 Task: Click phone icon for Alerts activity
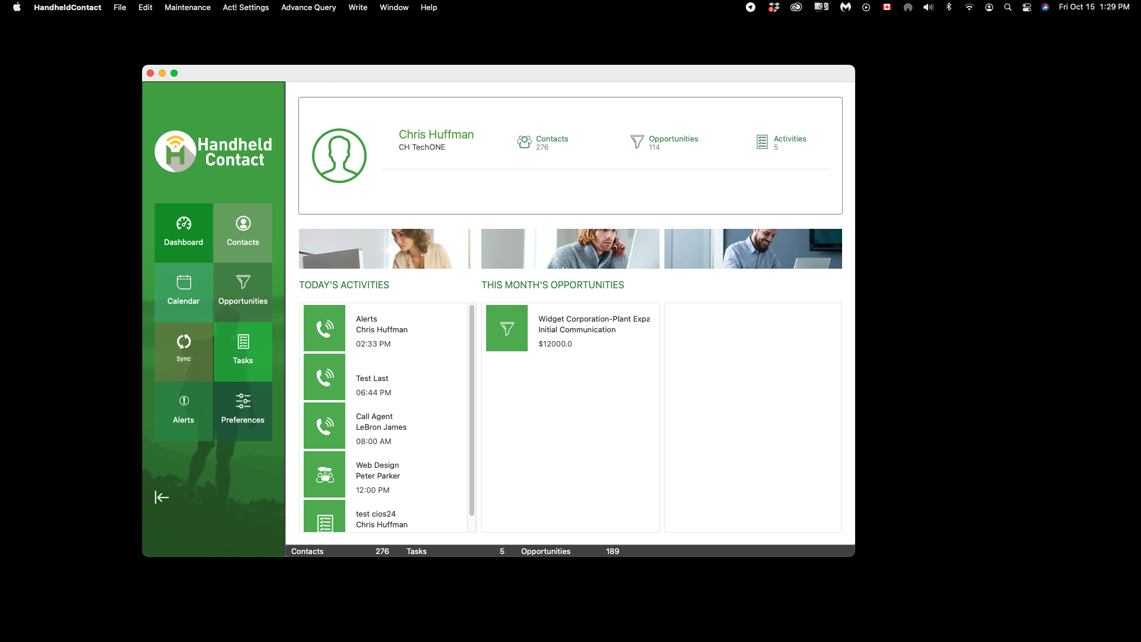[324, 328]
